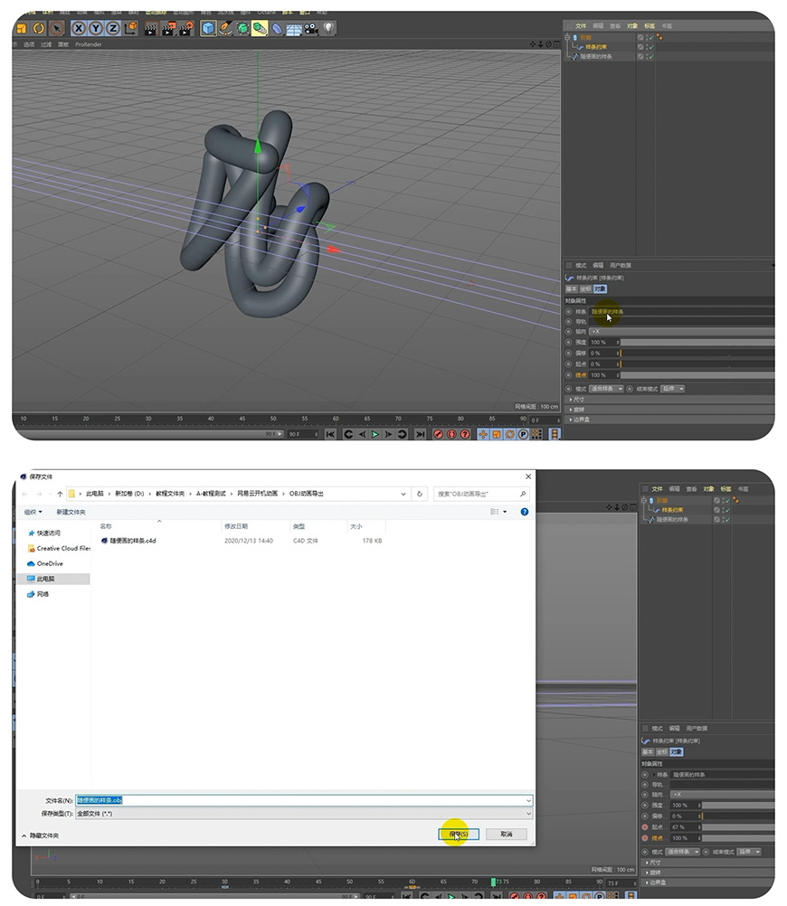The width and height of the screenshot is (787, 906).
Task: Click the camera object icon
Action: pos(311,29)
